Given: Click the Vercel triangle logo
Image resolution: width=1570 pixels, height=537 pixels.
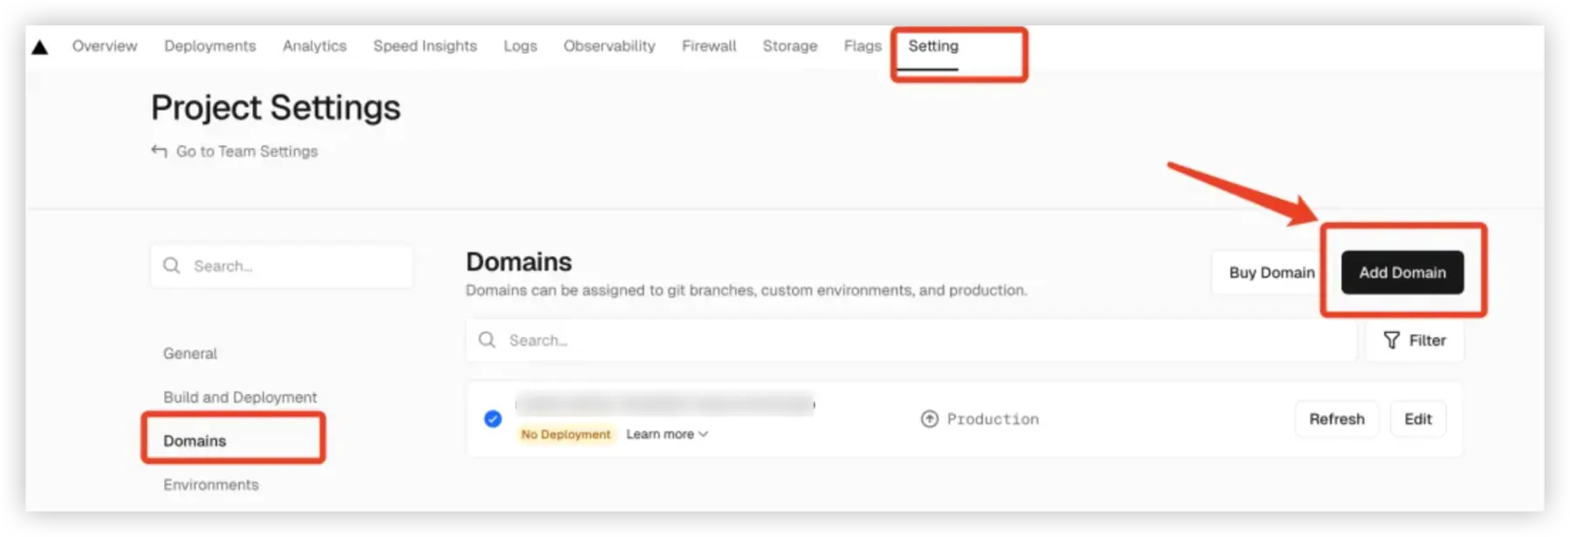Looking at the screenshot, I should [x=40, y=47].
